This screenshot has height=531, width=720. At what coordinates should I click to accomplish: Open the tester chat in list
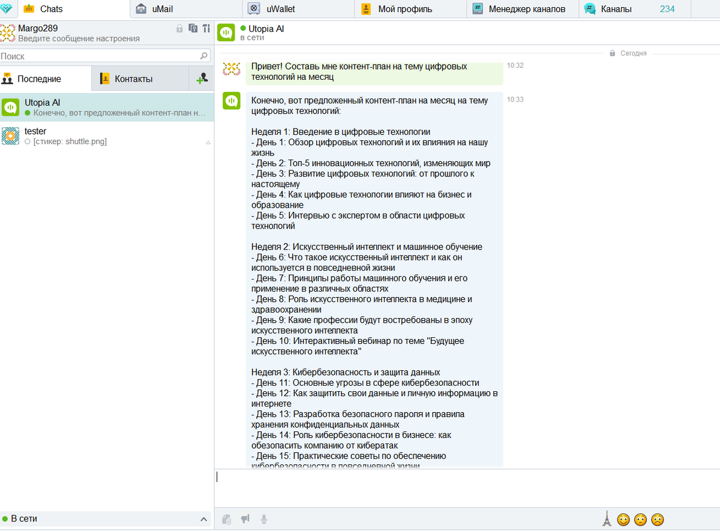point(107,136)
